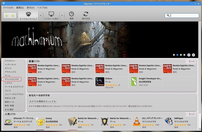Open the インストール済み view
The height and width of the screenshot is (132, 202).
click(51, 16)
